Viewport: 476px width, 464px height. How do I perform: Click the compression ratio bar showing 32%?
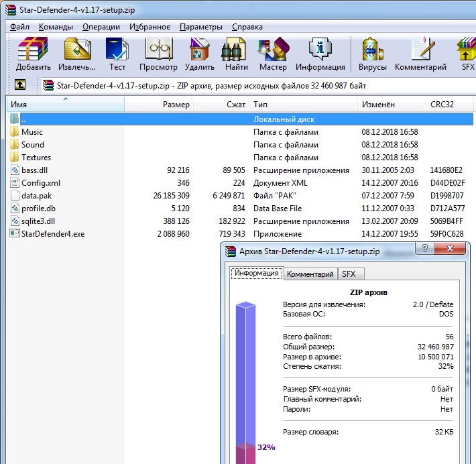coord(245,383)
